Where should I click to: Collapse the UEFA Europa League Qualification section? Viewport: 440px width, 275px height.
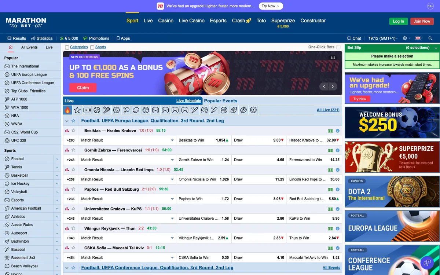(67, 121)
